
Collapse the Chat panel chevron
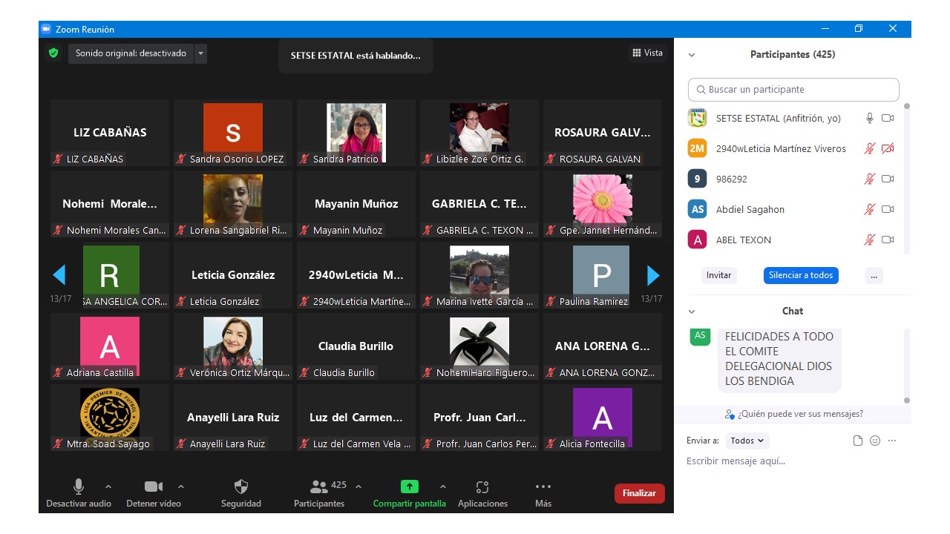pos(692,311)
